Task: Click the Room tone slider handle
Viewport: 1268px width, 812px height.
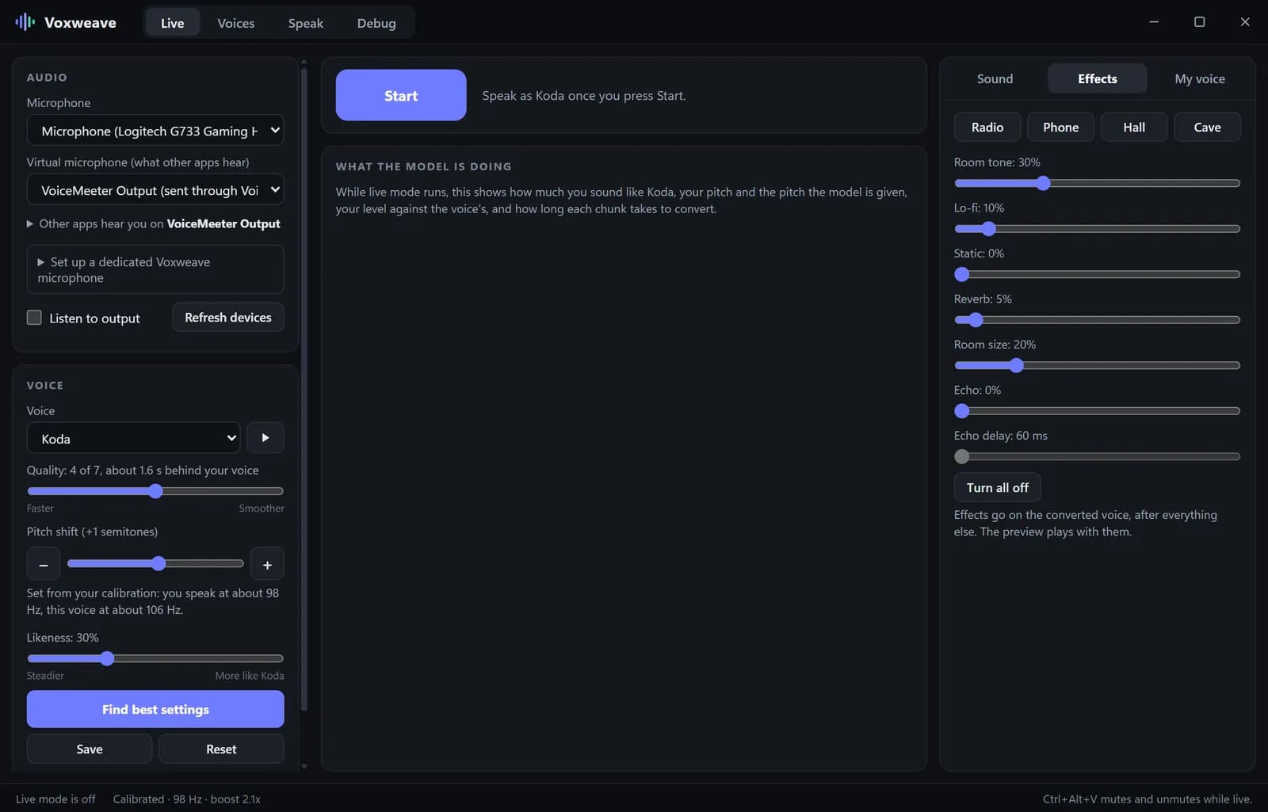Action: (1044, 183)
